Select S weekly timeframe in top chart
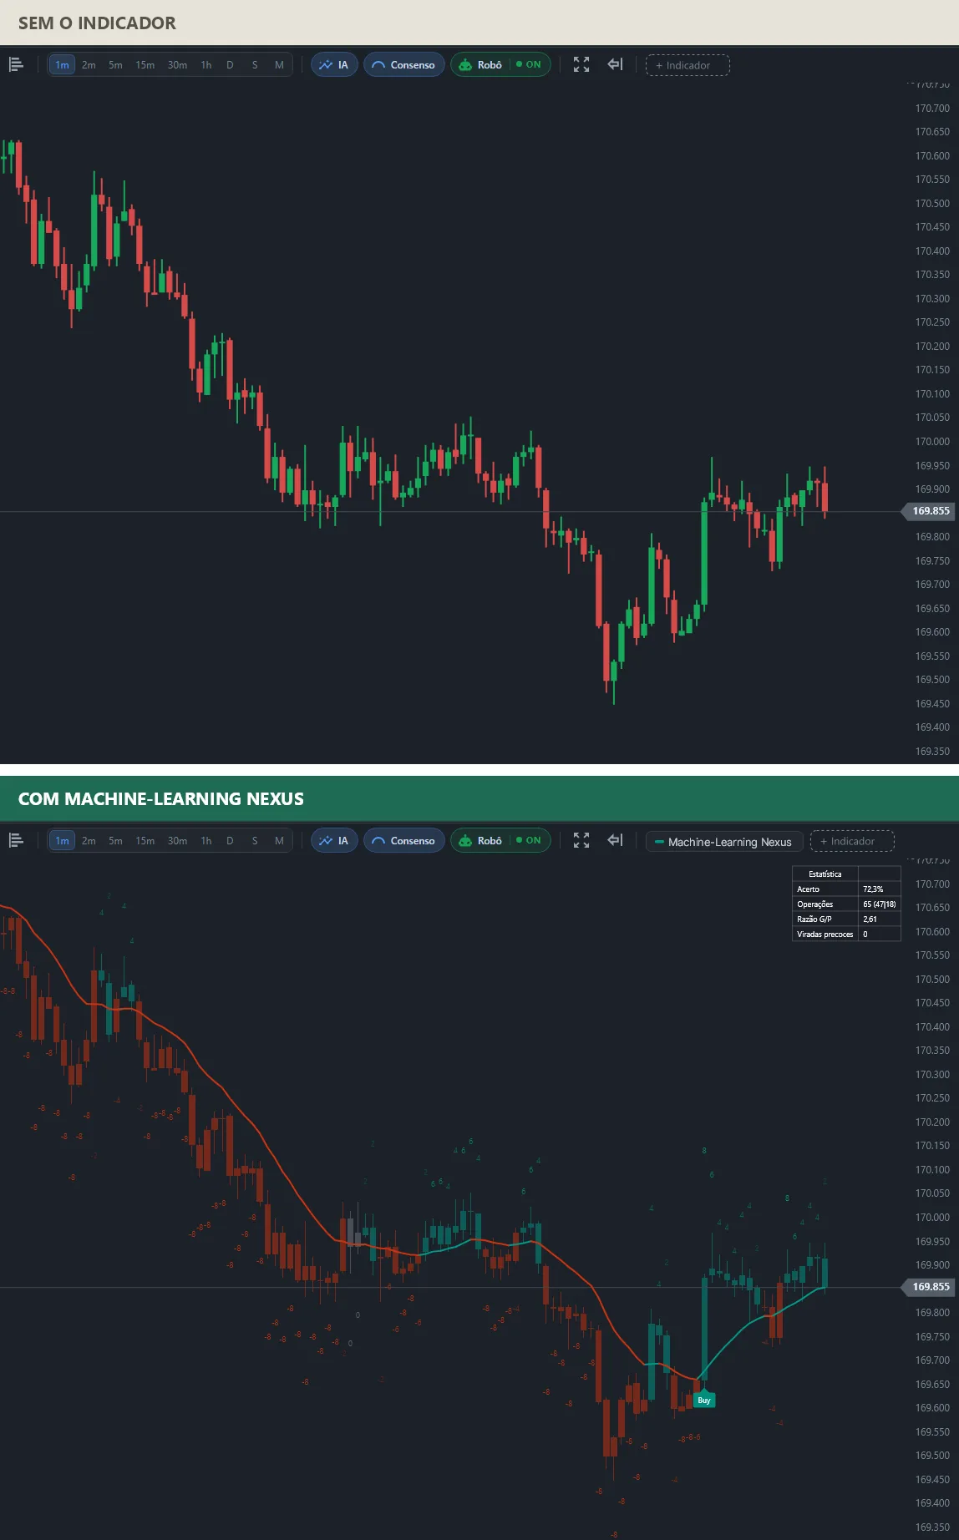This screenshot has height=1540, width=959. click(x=255, y=64)
